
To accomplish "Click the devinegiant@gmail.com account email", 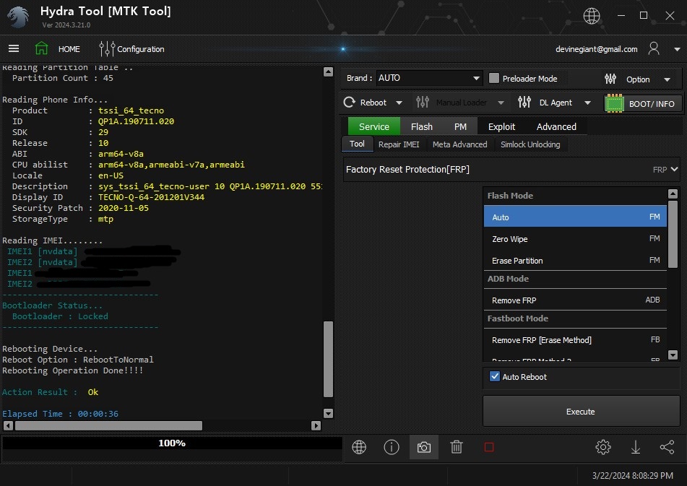I will 596,49.
